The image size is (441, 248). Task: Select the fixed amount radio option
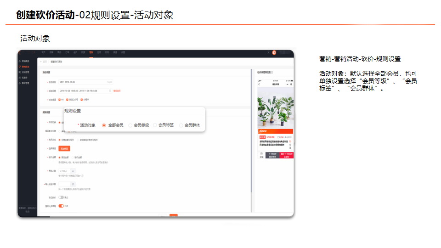click(x=60, y=158)
